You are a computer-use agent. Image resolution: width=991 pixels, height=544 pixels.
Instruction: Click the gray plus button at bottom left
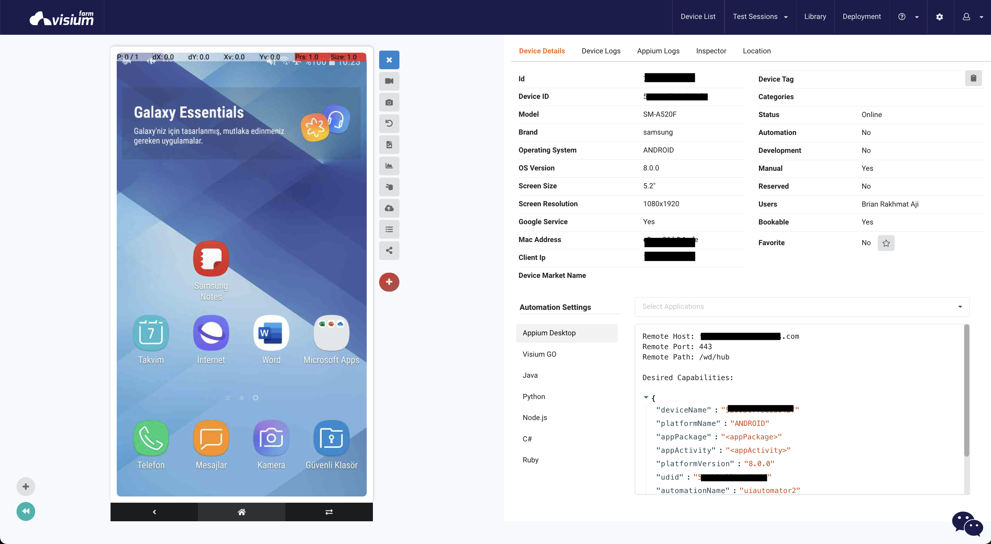click(x=26, y=487)
